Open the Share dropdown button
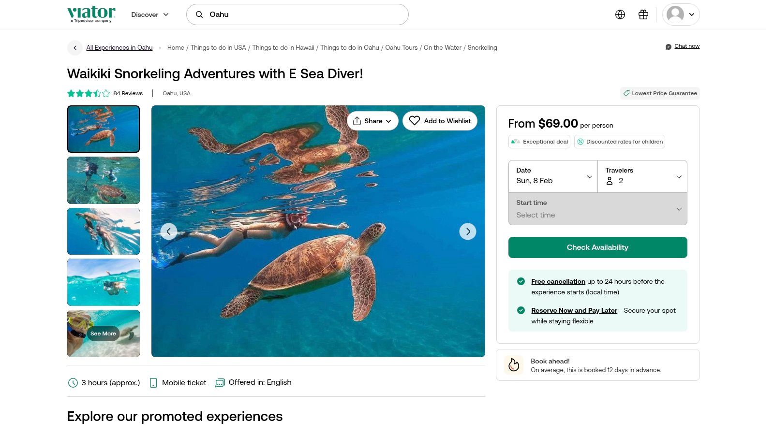This screenshot has height=435, width=774. pos(372,121)
